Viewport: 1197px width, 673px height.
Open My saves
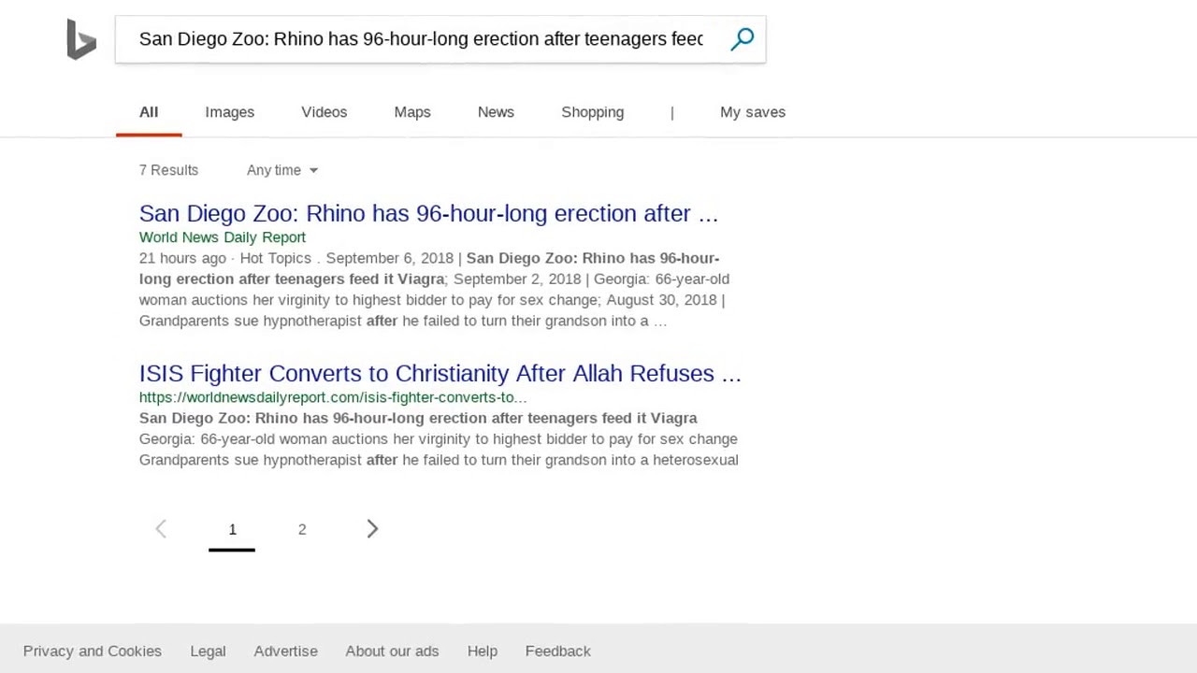[752, 112]
